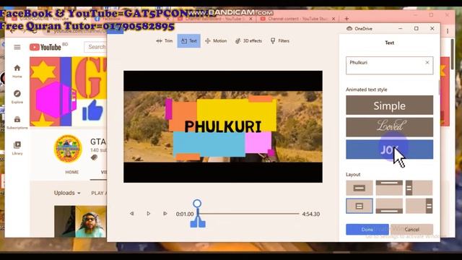Switch to Channel content YouTube Studio tab

pyautogui.click(x=297, y=19)
